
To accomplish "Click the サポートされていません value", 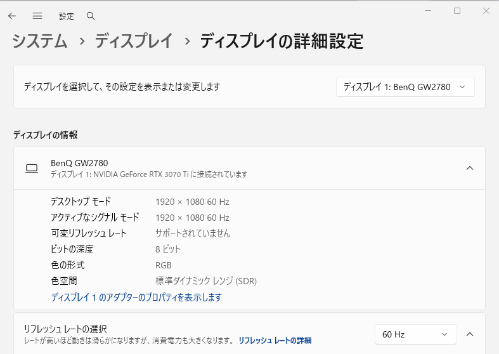I will (193, 233).
